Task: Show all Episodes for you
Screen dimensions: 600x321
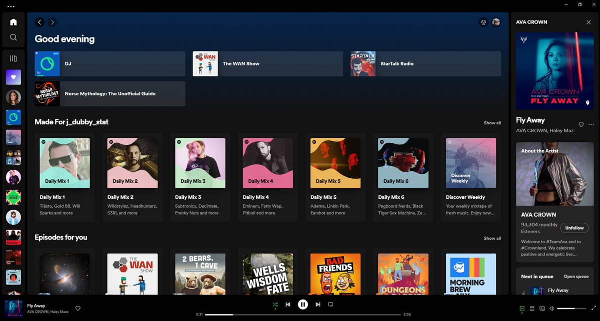Action: [x=492, y=238]
